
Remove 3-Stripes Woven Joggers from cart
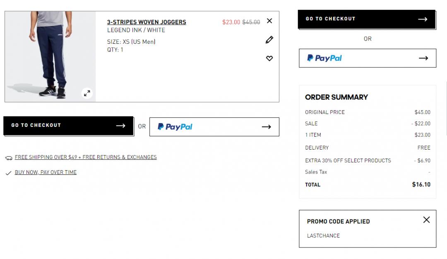269,21
